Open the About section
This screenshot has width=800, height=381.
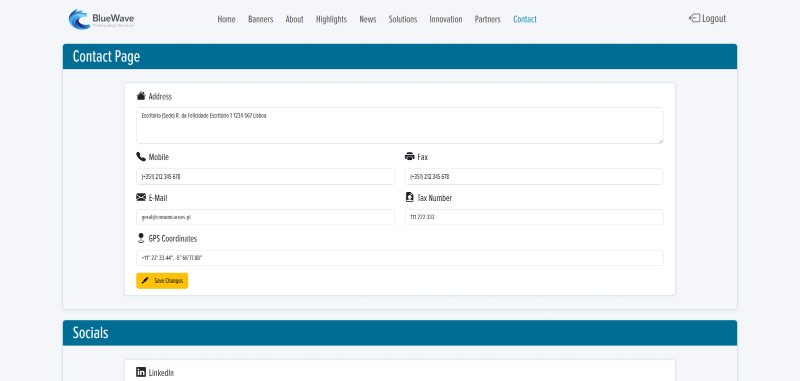[x=294, y=19]
